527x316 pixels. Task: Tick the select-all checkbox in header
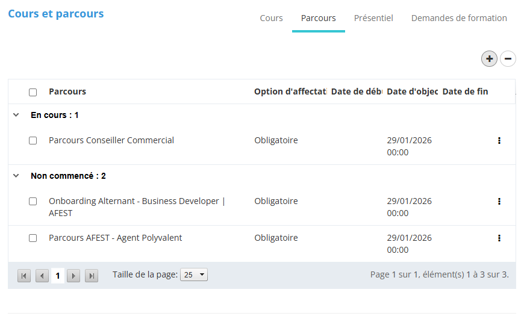pos(33,92)
